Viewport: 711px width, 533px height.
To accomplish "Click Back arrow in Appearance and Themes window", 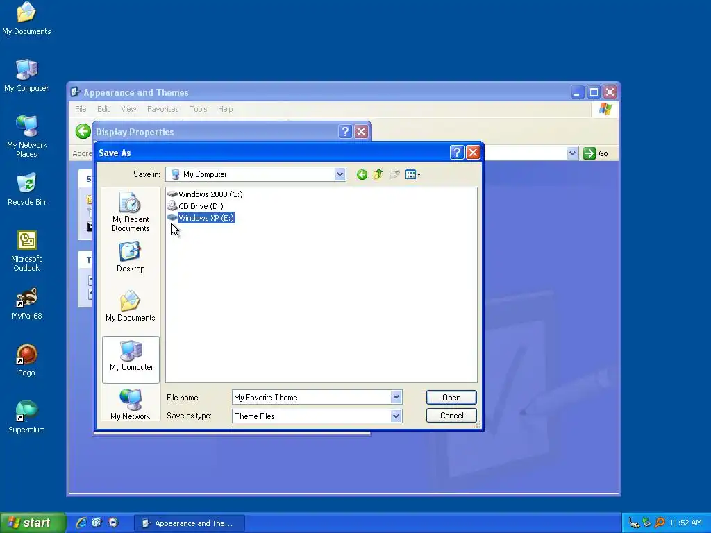I will coord(83,132).
